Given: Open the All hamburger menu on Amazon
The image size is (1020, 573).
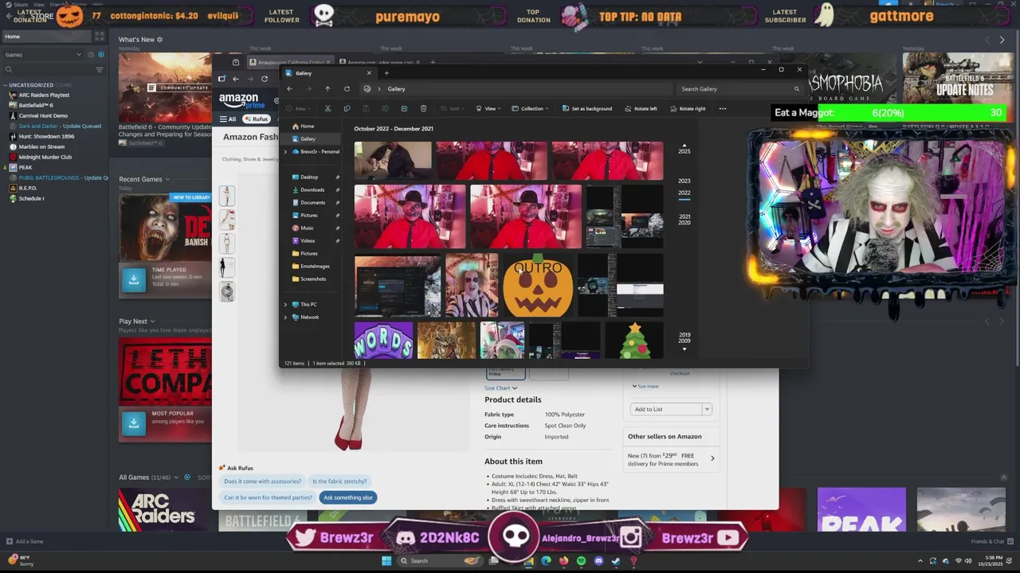Looking at the screenshot, I should point(228,119).
